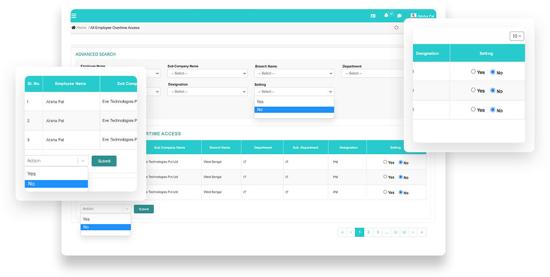Image resolution: width=550 pixels, height=277 pixels.
Task: Go to page 2 in pagination
Action: [x=368, y=232]
